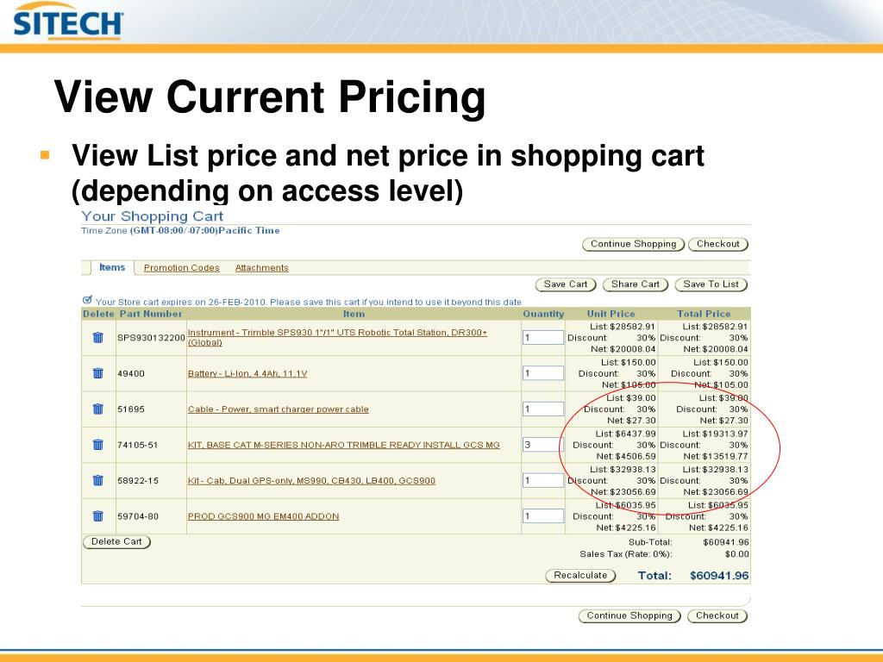The height and width of the screenshot is (662, 883).
Task: Click trash icon for part 49400
Action: [x=98, y=373]
